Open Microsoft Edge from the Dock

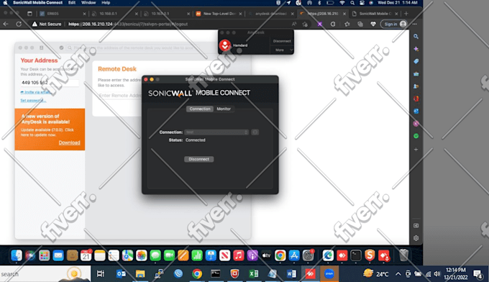(328, 255)
